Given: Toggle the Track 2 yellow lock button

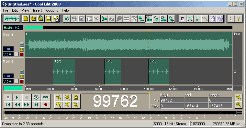Looking at the screenshot, I should 22,76.
